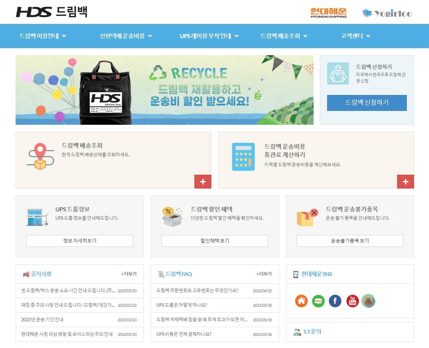The image size is (429, 348).
Task: Click the 정보 자세히보기 button
Action: coord(80,241)
